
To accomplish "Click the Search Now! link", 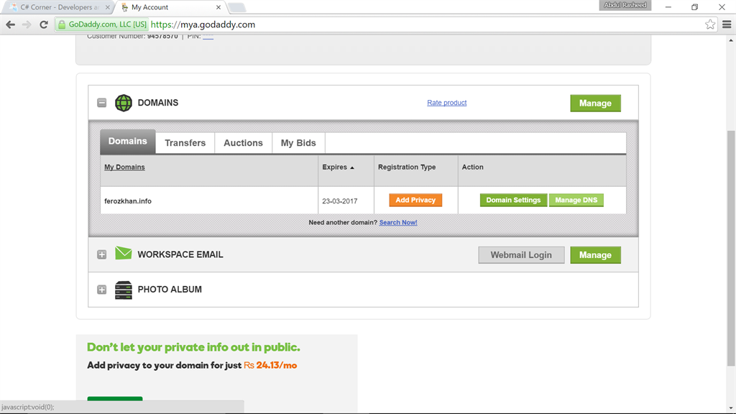I will [398, 223].
